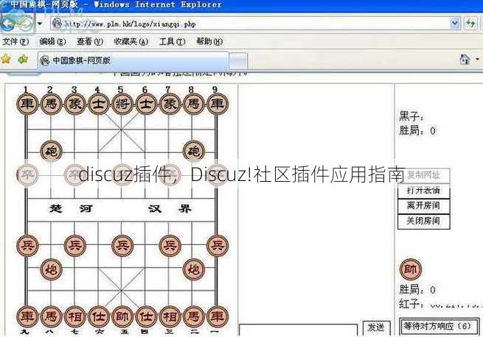Image resolution: width=483 pixels, height=337 pixels.
Task: Select the red advisor 仕 in column 六
Action: pos(99,316)
